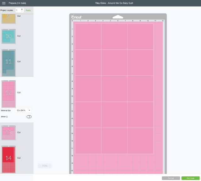Screen dimensions: 201x181
Task: Open the hamburger menu icon
Action: point(4,3)
